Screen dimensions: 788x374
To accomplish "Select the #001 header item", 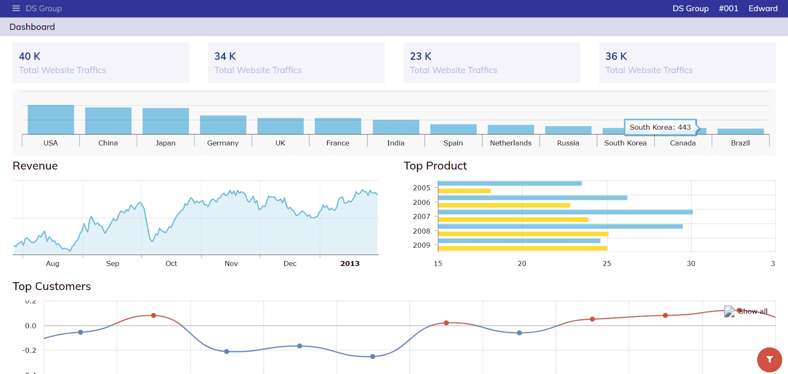I will click(729, 8).
